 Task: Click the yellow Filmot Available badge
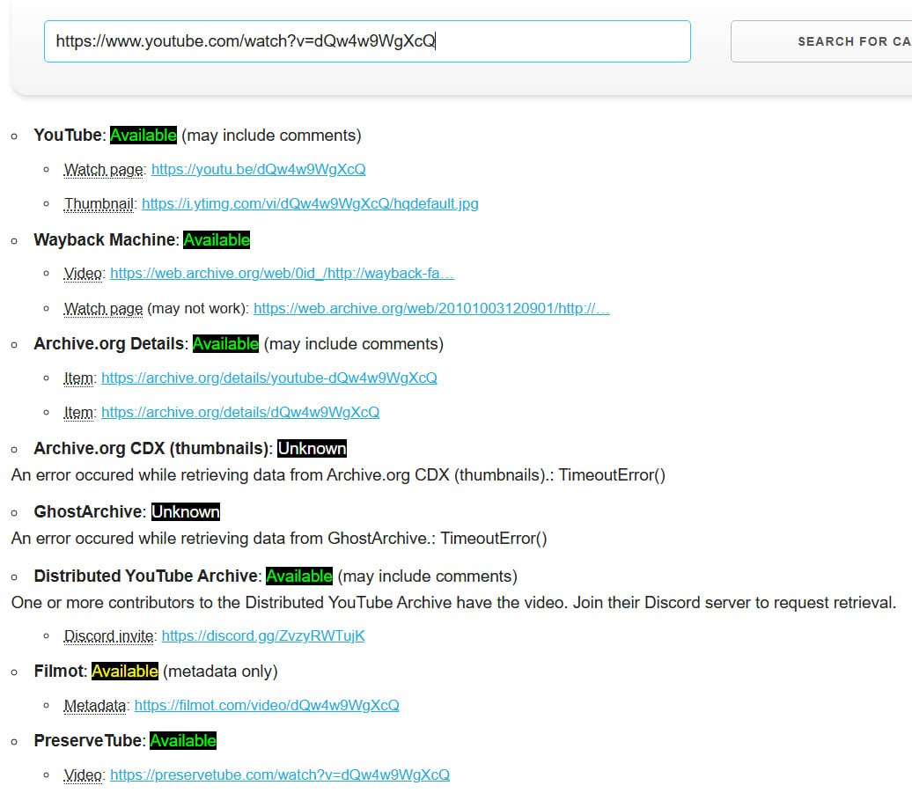click(x=125, y=671)
